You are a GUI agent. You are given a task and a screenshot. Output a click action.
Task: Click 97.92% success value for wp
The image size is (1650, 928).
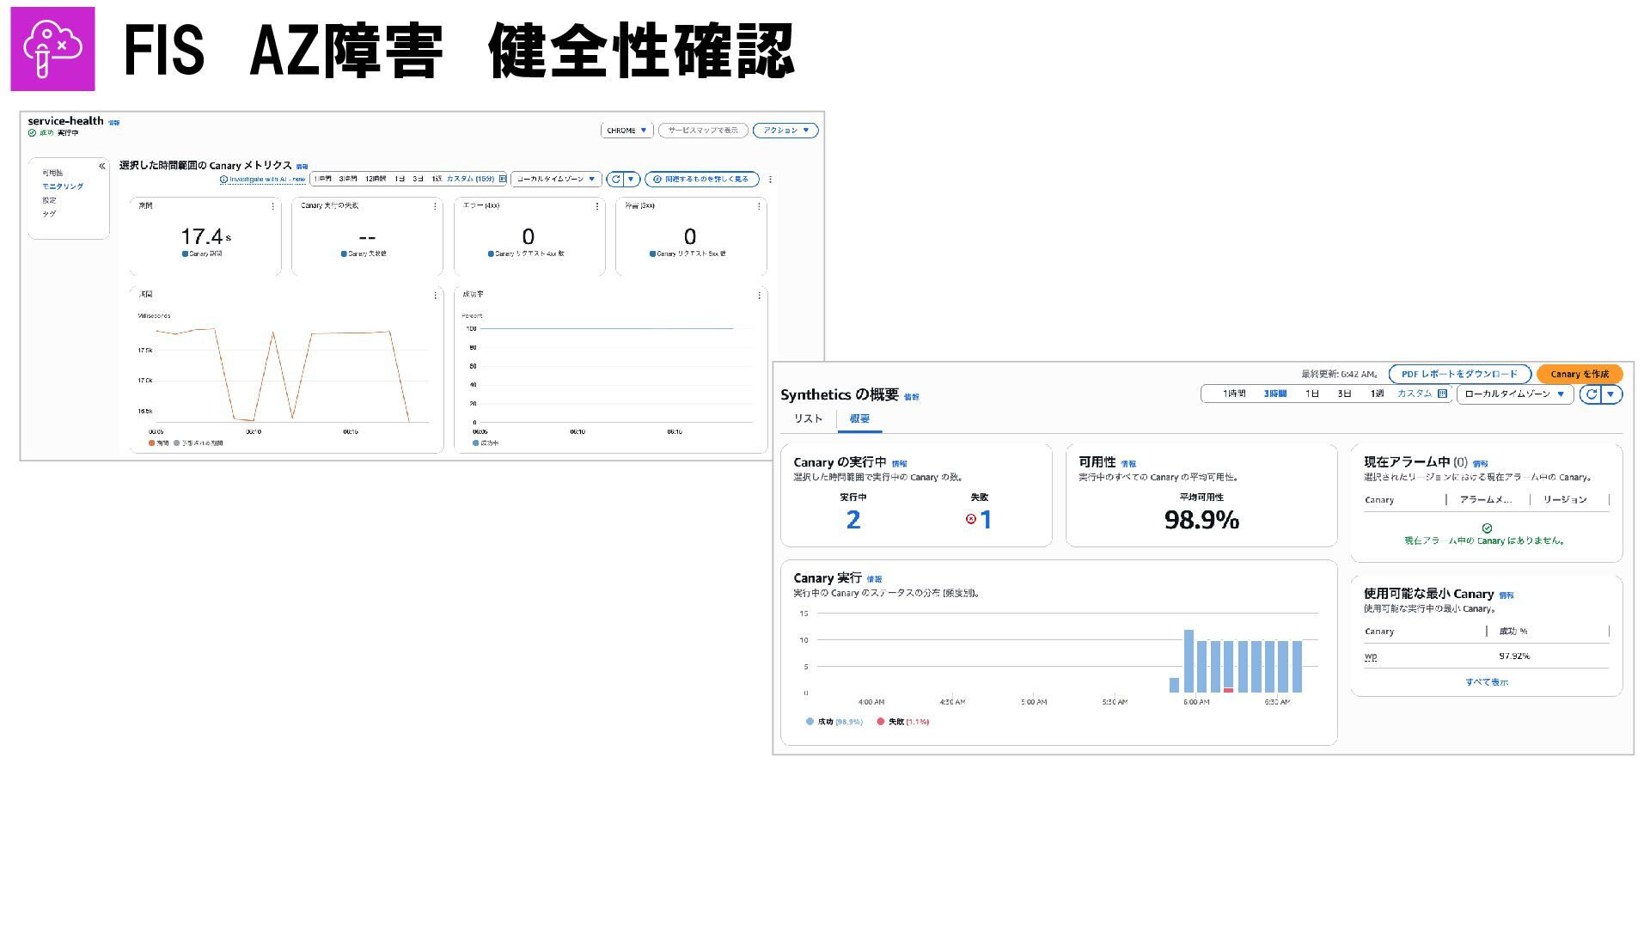1514,656
